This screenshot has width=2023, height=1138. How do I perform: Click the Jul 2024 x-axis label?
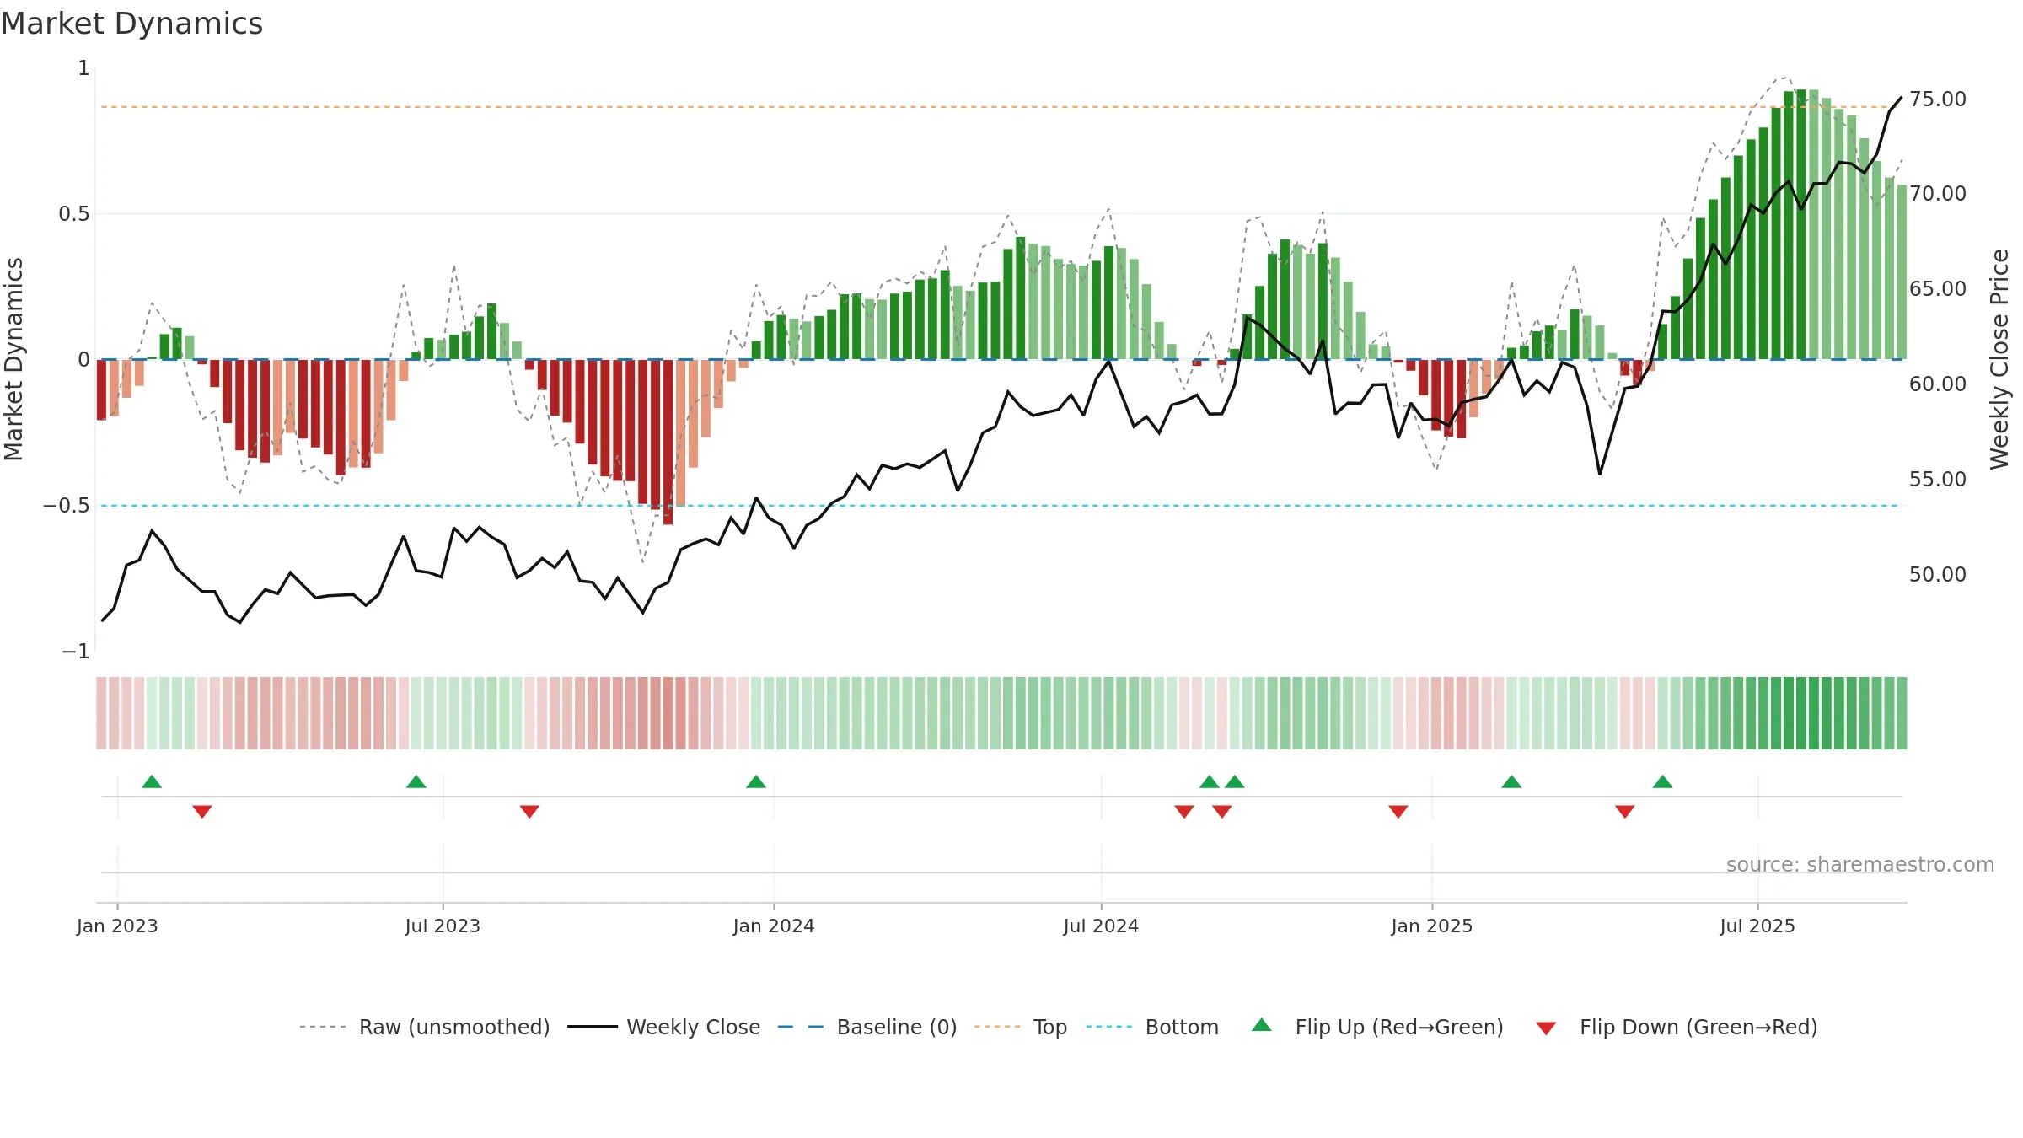tap(1101, 926)
